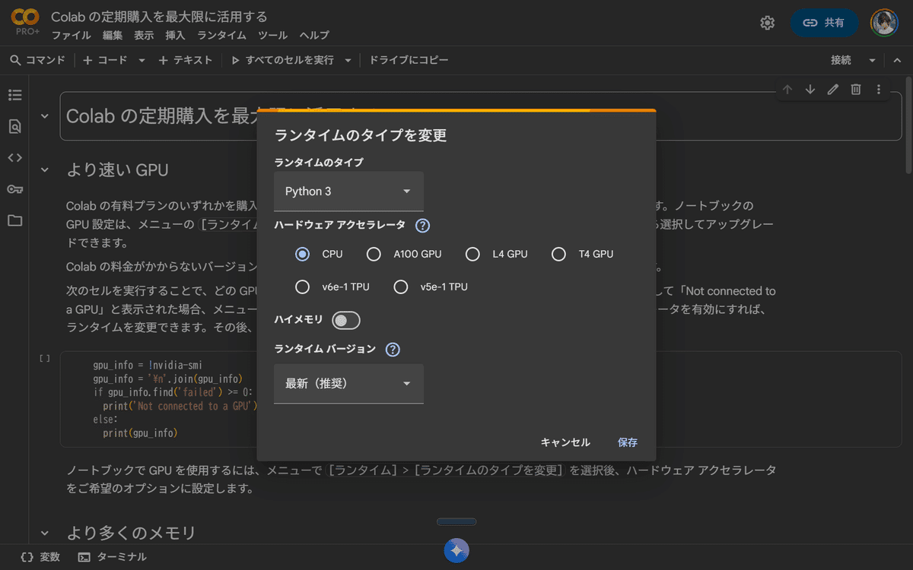Click the 共有 share button

point(825,23)
